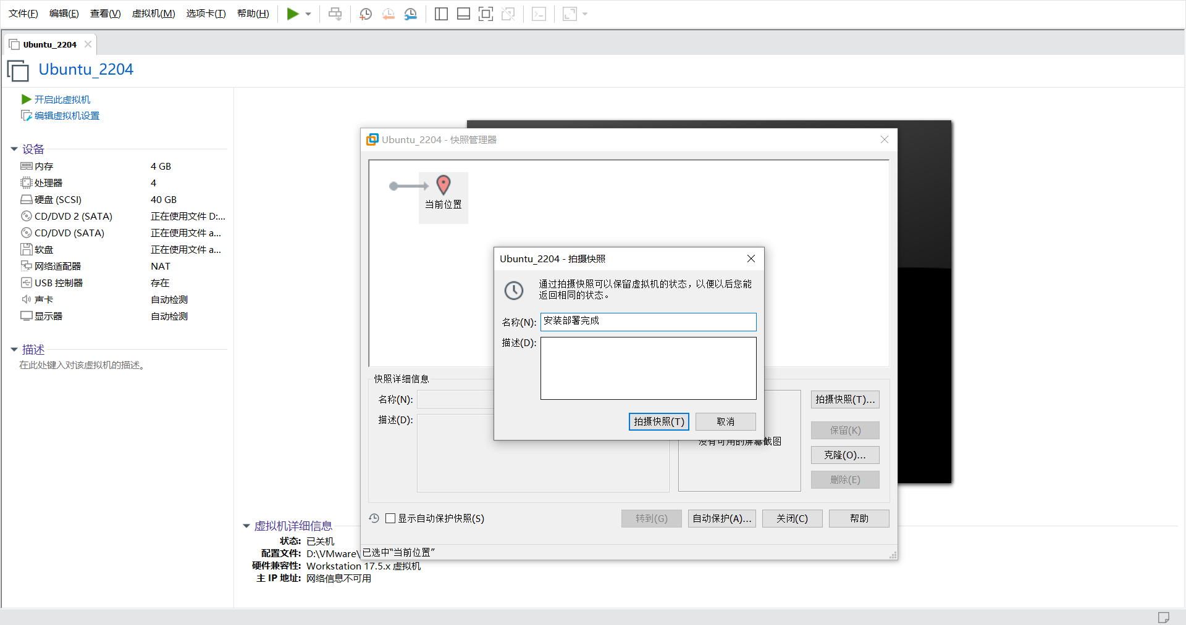Image resolution: width=1186 pixels, height=625 pixels.
Task: Enable 显示自动保护快照(S) checkbox
Action: [x=390, y=518]
